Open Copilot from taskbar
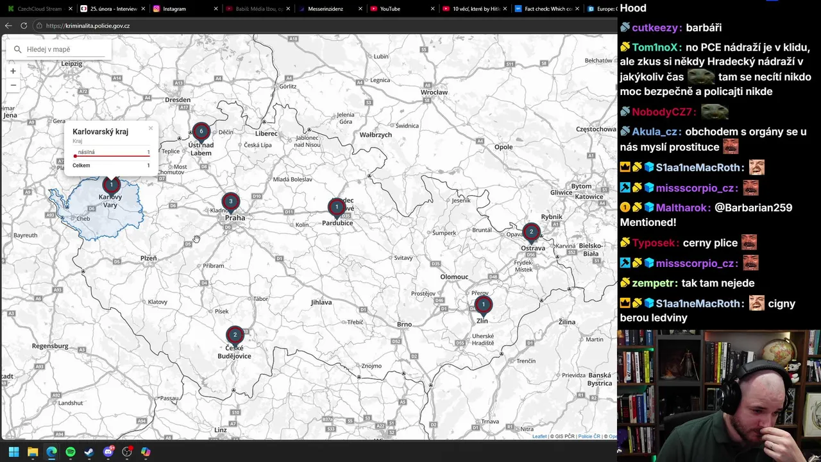The height and width of the screenshot is (462, 821). tap(146, 452)
